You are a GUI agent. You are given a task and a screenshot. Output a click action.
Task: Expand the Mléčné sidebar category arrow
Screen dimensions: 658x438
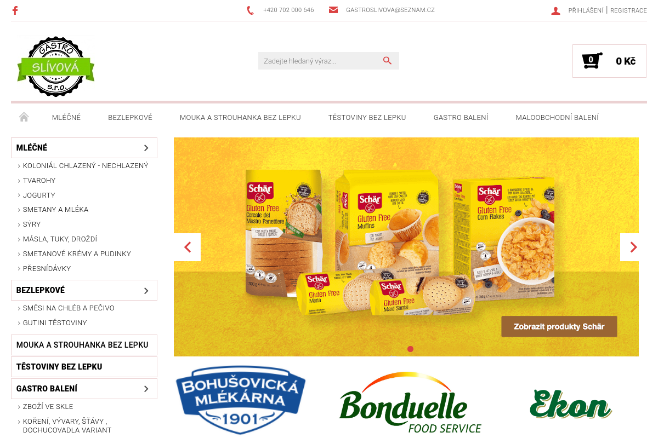click(146, 148)
